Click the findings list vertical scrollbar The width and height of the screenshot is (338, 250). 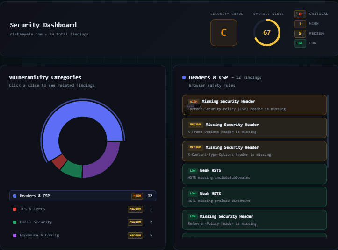pyautogui.click(x=328, y=131)
